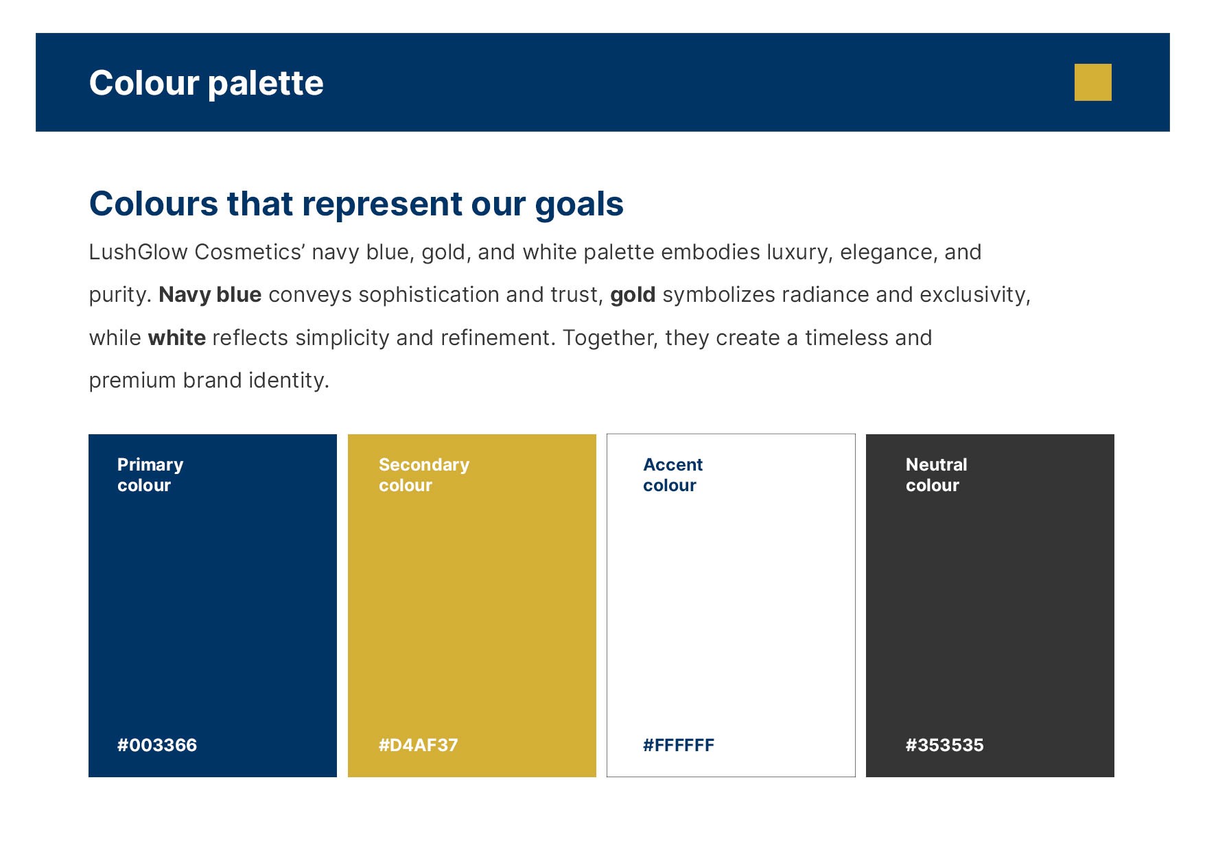
Task: Click the #FFFFFF hex code
Action: [x=679, y=745]
